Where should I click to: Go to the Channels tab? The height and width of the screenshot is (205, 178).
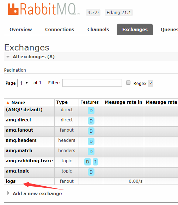[98, 29]
